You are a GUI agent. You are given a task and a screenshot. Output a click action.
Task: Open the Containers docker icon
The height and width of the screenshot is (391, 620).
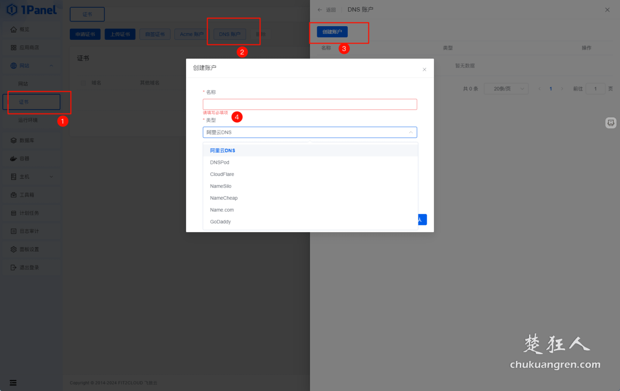[14, 158]
